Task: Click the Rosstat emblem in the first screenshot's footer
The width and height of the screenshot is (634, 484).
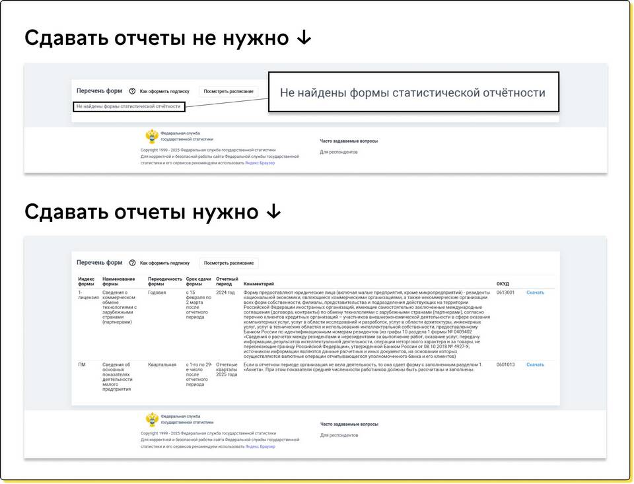Action: tap(152, 136)
